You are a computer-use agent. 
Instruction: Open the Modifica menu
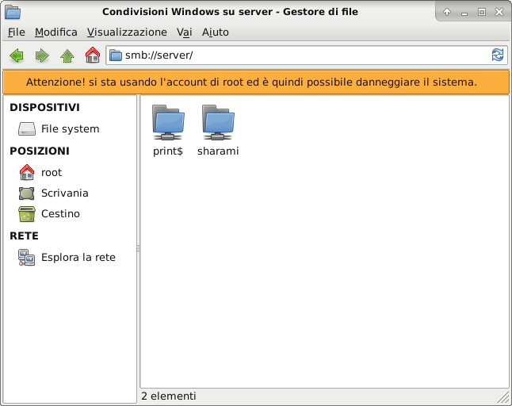tap(56, 32)
